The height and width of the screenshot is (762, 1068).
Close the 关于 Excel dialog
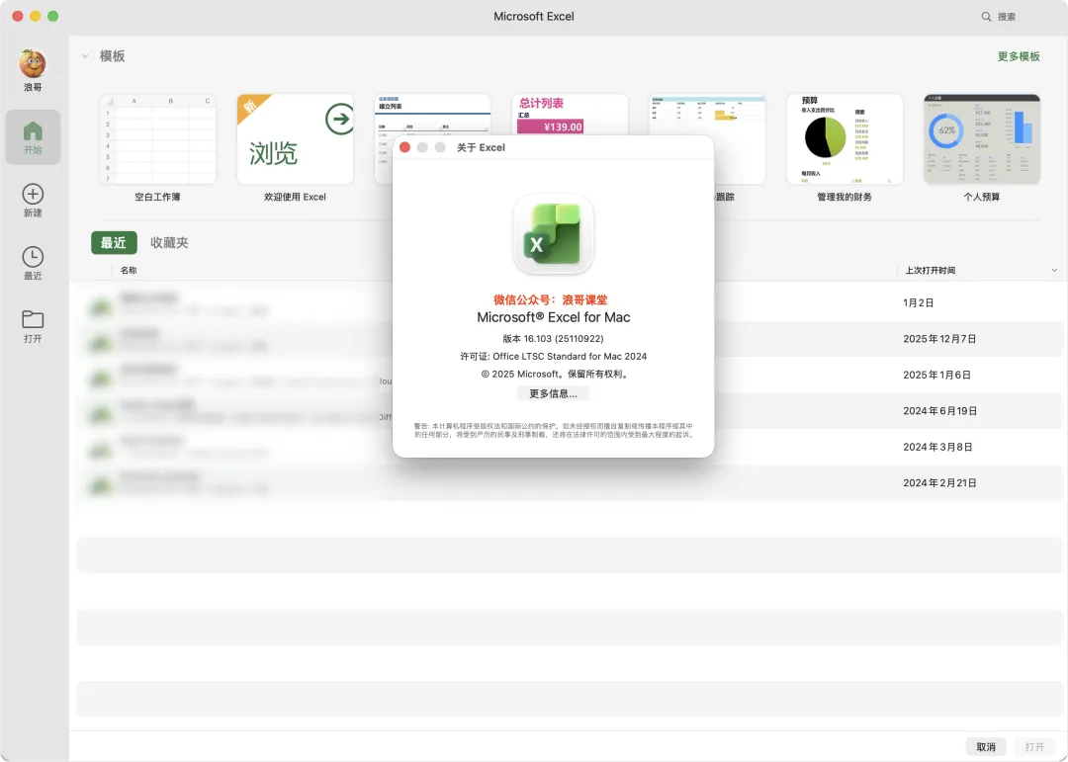[x=404, y=148]
